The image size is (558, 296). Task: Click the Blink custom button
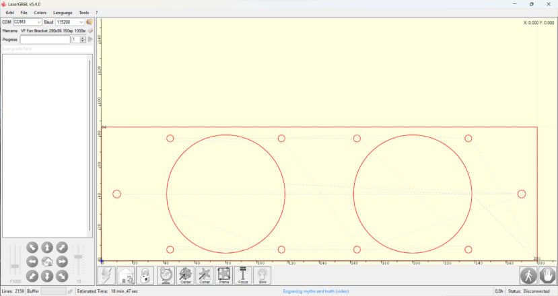click(263, 275)
